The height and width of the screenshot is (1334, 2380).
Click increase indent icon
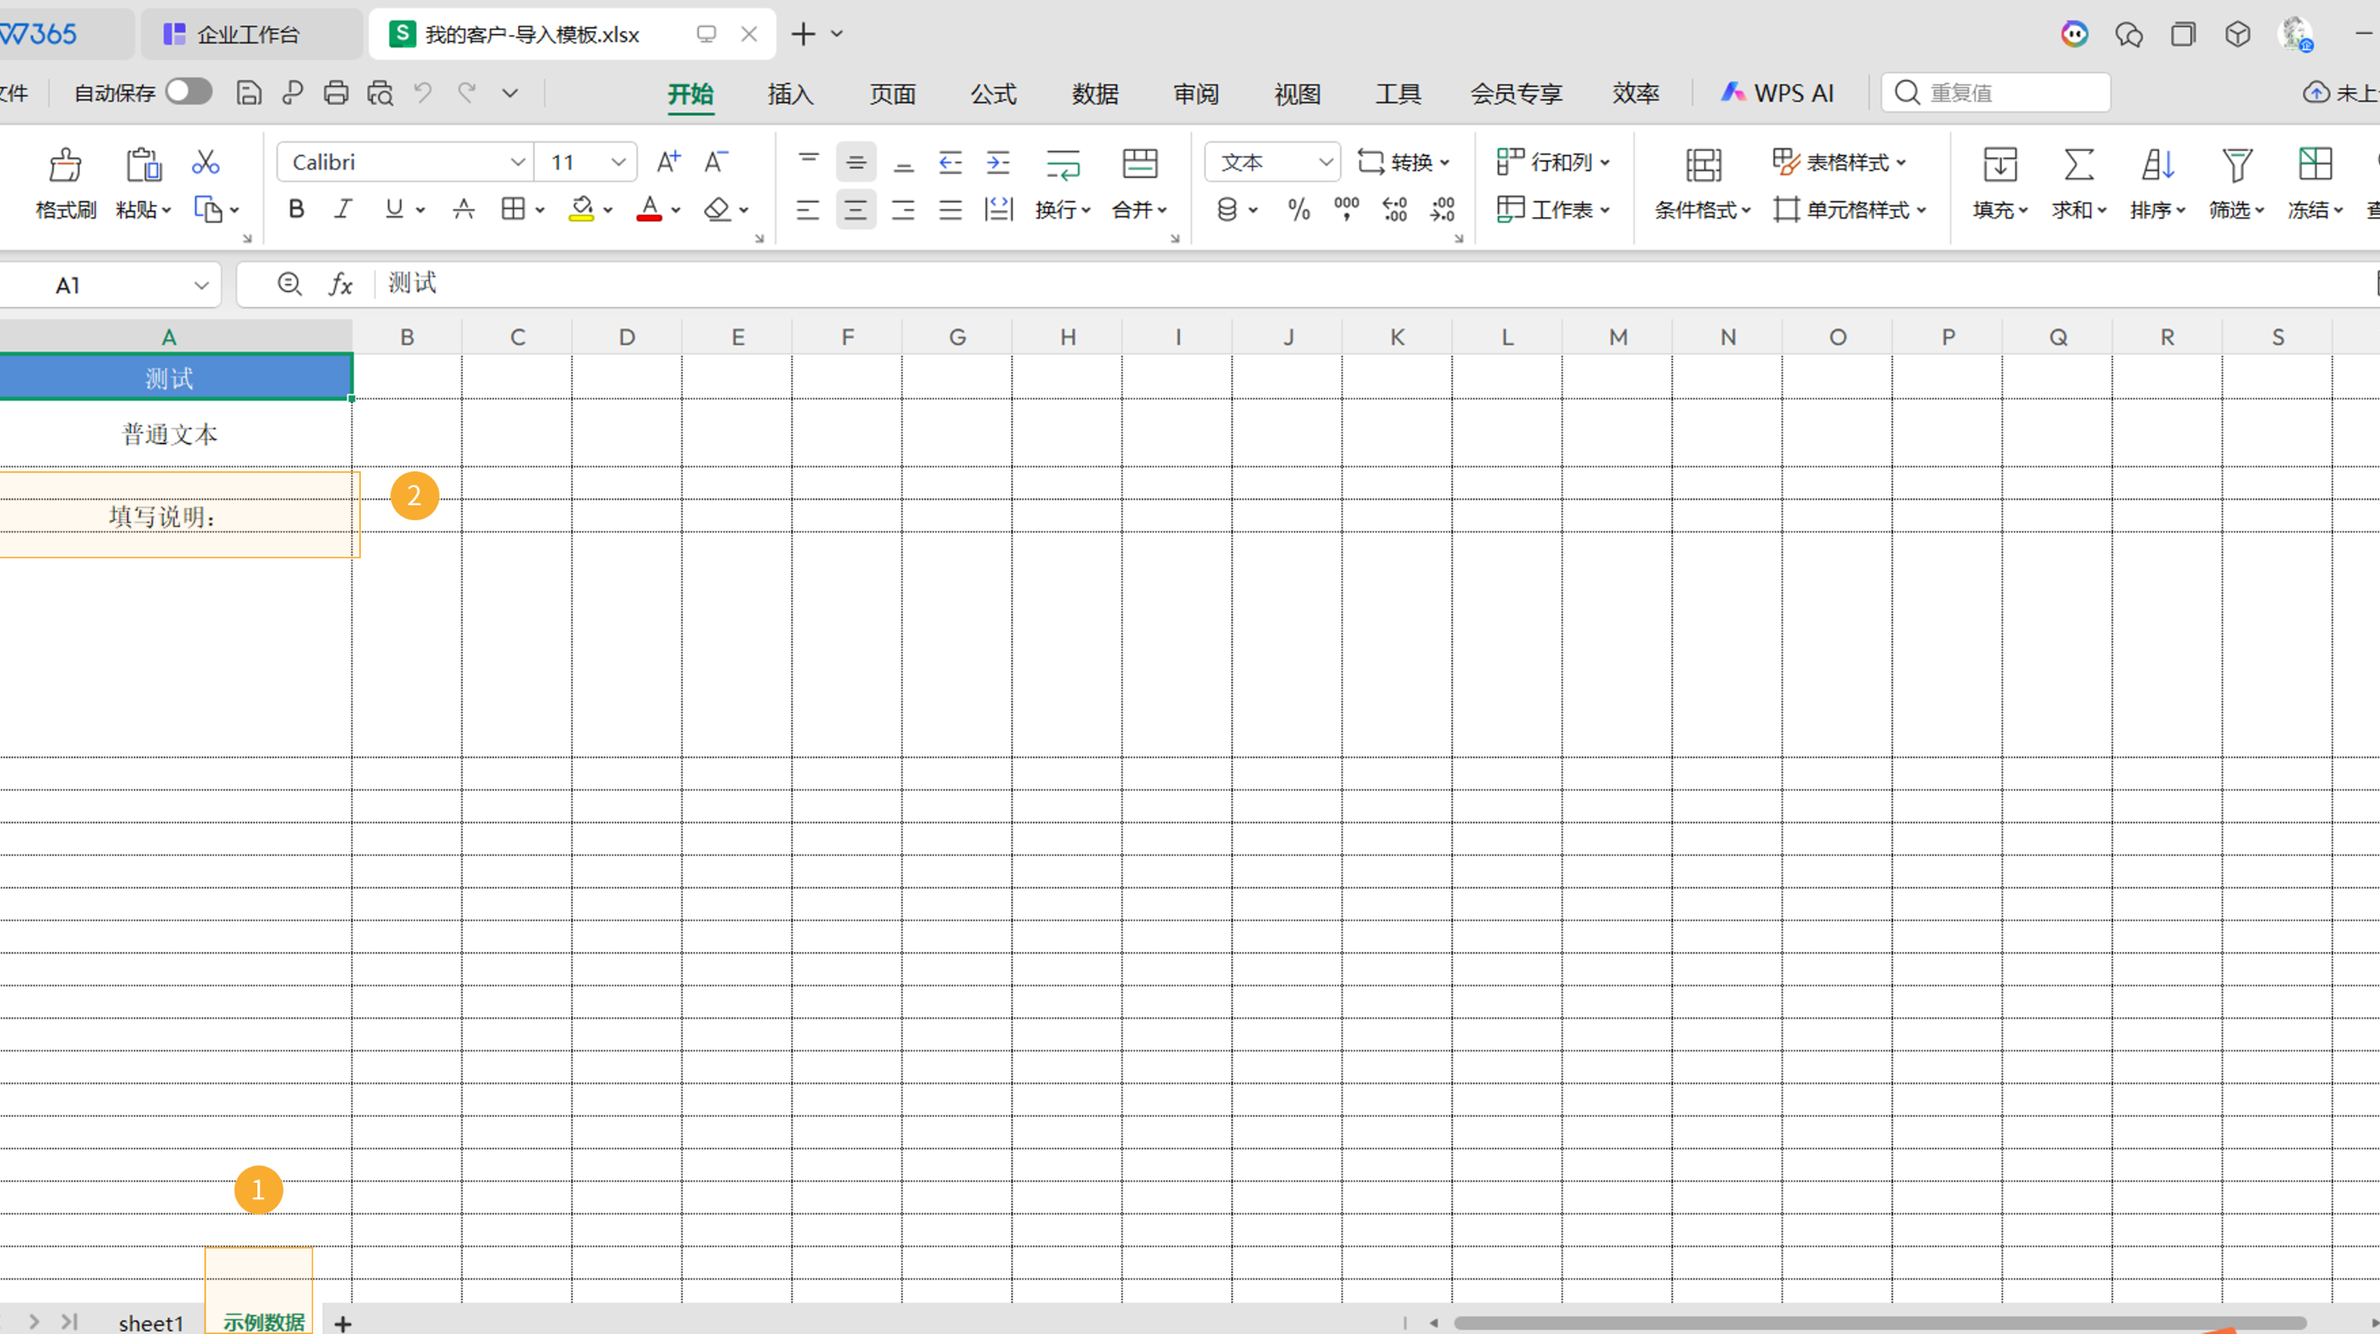click(x=999, y=163)
